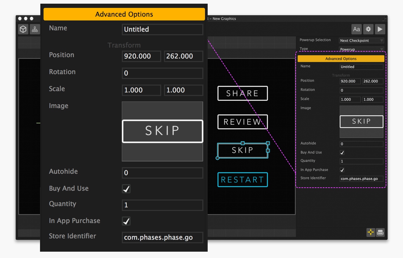This screenshot has width=403, height=258.
Task: Open the hierarchy tree icon
Action: click(x=35, y=29)
